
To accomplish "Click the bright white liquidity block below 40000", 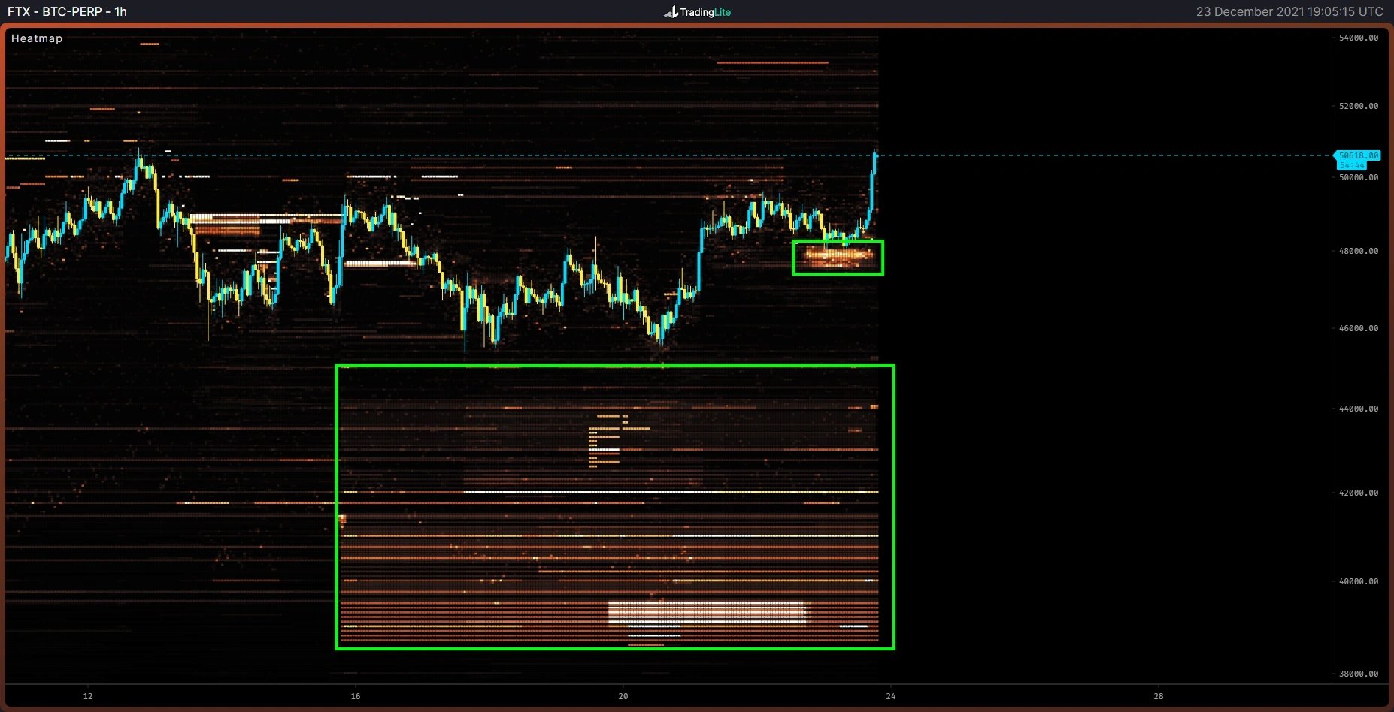I will 707,611.
